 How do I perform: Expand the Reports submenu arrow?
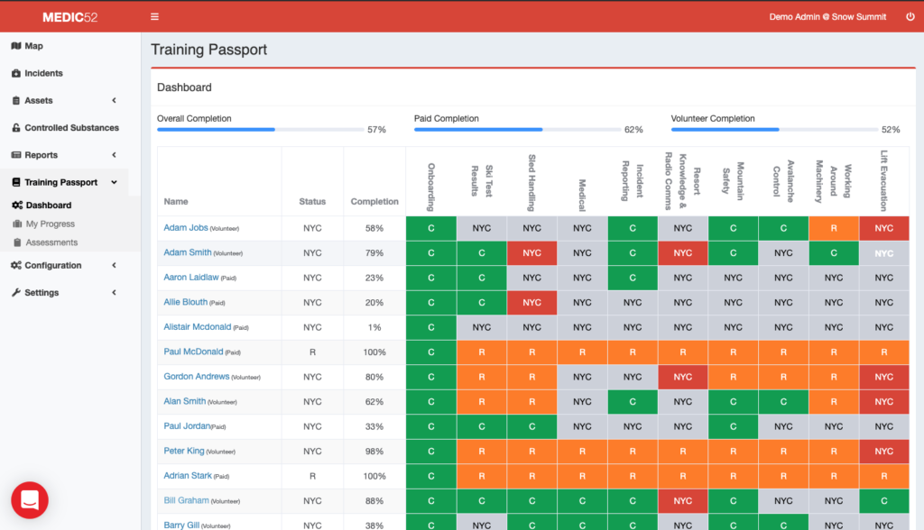[114, 155]
